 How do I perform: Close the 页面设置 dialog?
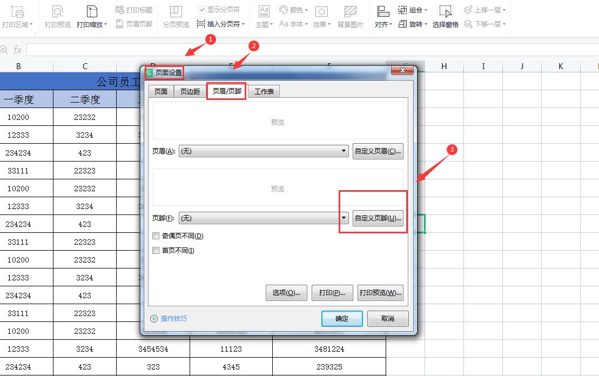click(x=402, y=70)
